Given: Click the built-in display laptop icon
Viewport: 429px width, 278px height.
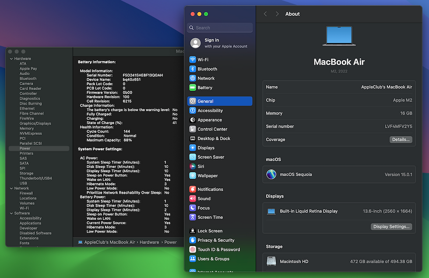Looking at the screenshot, I should click(271, 211).
